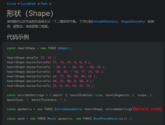The height and width of the screenshot is (125, 165).
Task: Click 'bevelSegments: 2' in extrudeSettings
Action: (120, 95)
